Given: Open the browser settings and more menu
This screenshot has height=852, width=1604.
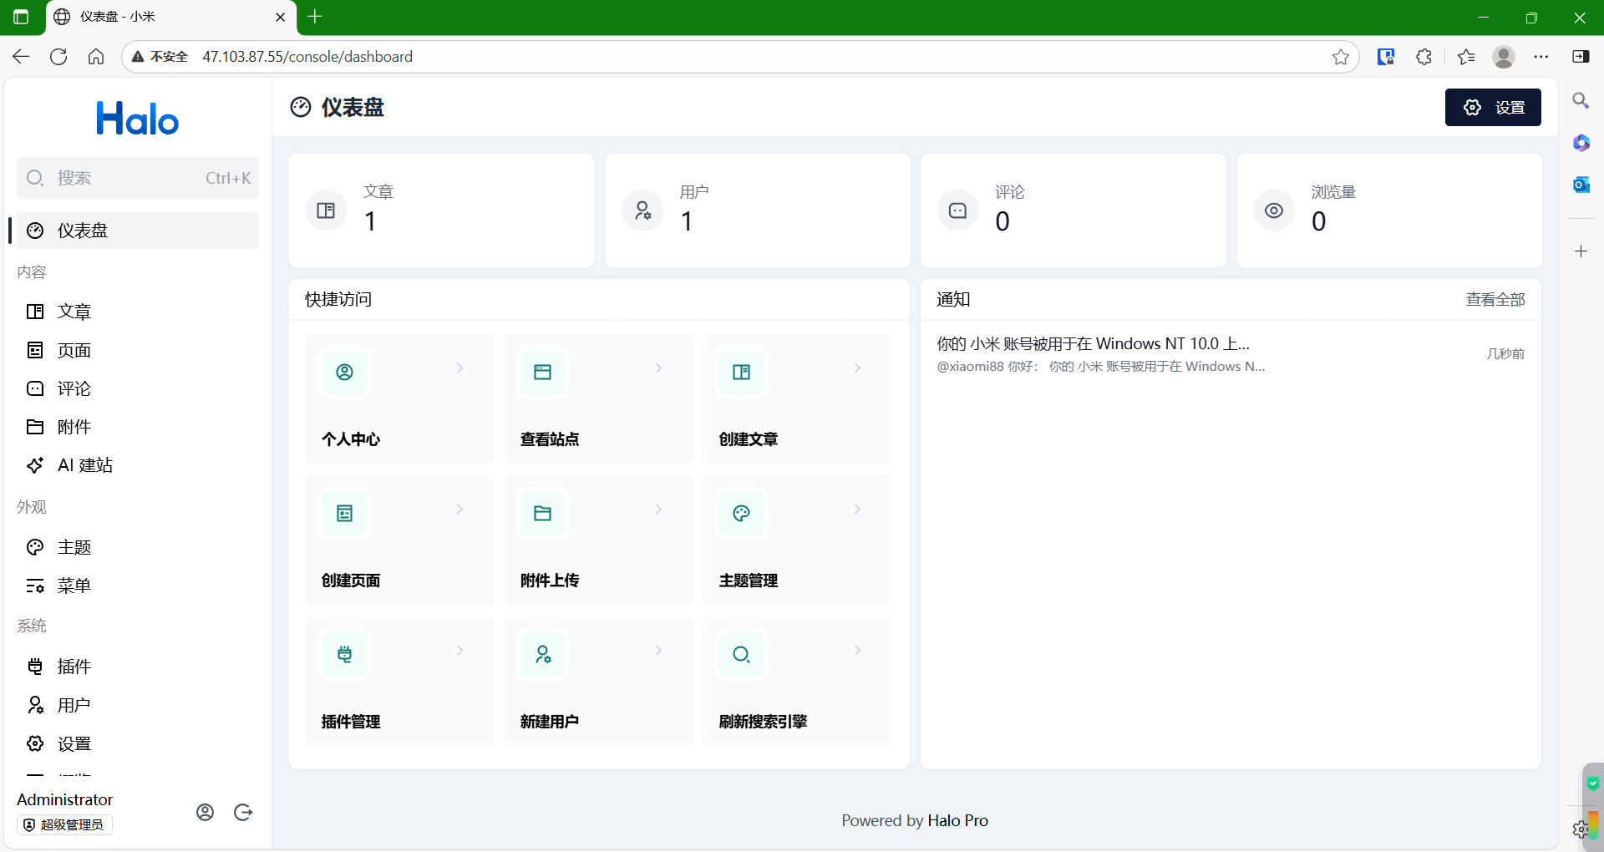Looking at the screenshot, I should [1541, 57].
